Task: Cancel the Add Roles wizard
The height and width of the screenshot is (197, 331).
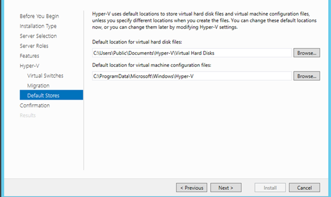Action: pos(304,188)
